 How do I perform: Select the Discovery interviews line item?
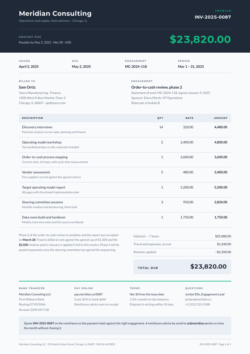37,127
